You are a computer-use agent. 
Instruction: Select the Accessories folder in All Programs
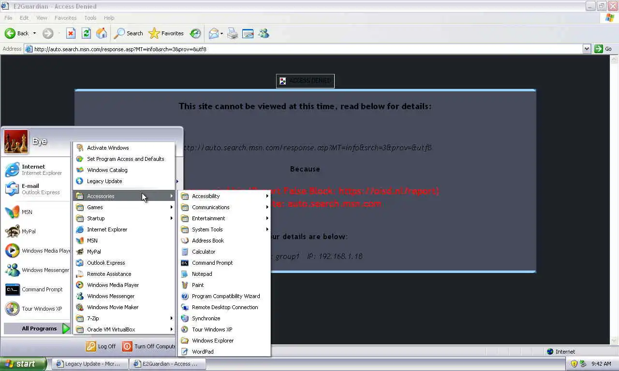tap(124, 196)
